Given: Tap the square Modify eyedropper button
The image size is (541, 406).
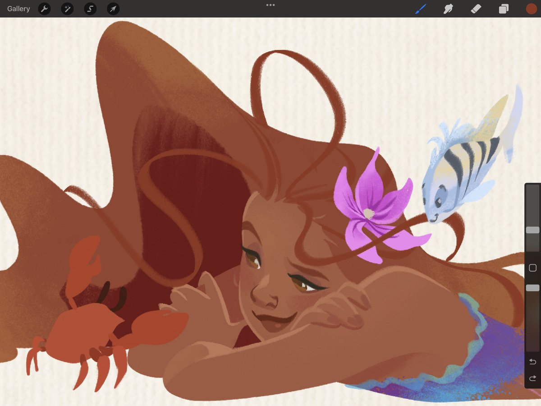Looking at the screenshot, I should coord(532,268).
